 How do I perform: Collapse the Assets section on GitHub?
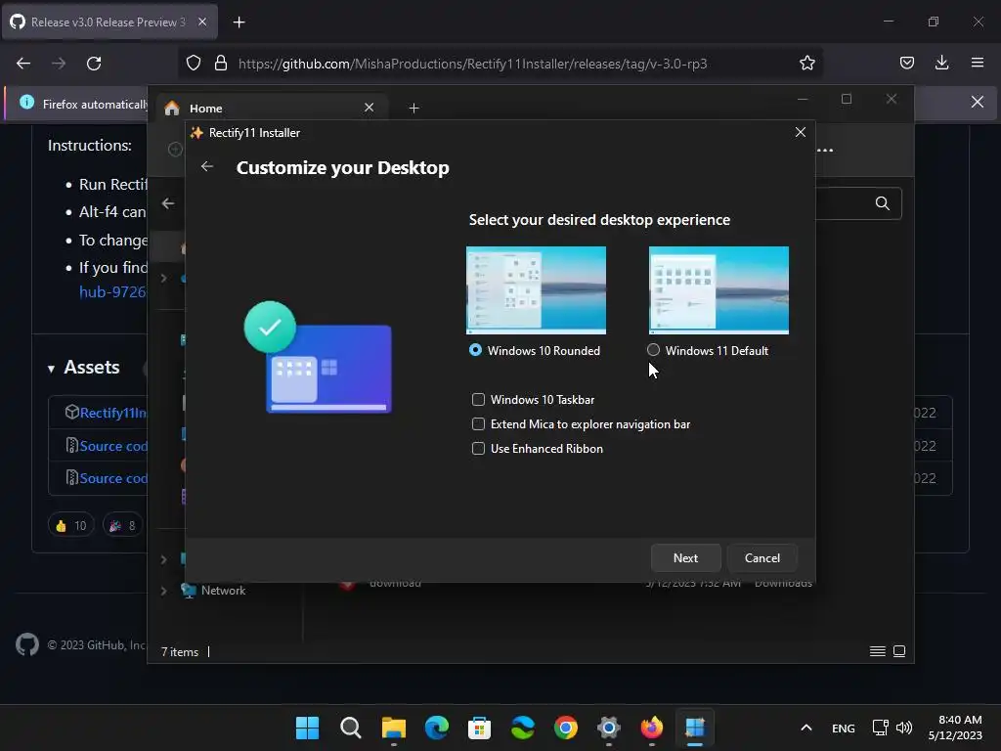click(51, 369)
